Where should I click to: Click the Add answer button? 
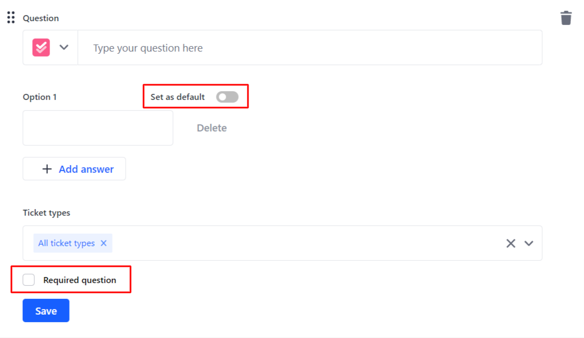[x=74, y=168]
